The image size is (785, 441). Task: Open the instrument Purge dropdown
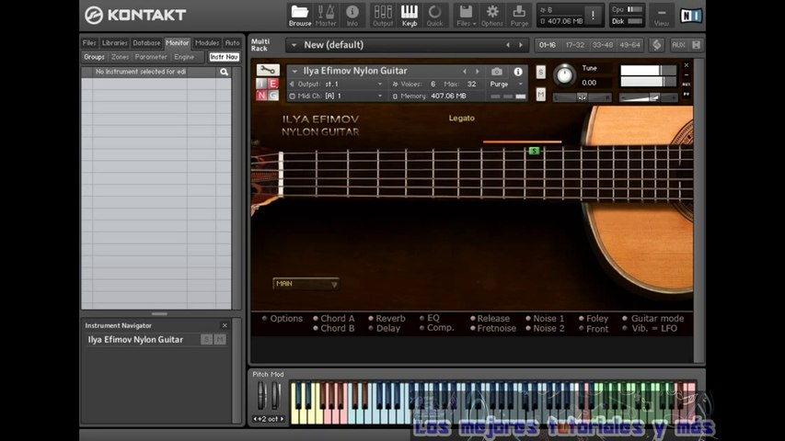click(x=507, y=84)
